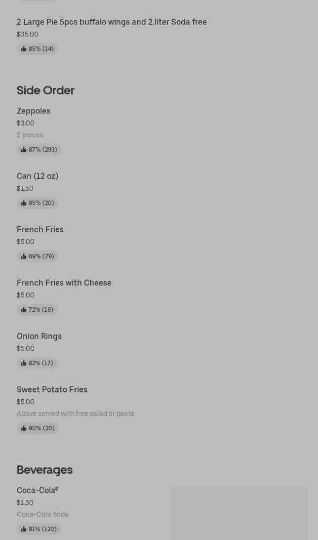Click the Beverages section heading
The image size is (318, 540).
point(44,470)
